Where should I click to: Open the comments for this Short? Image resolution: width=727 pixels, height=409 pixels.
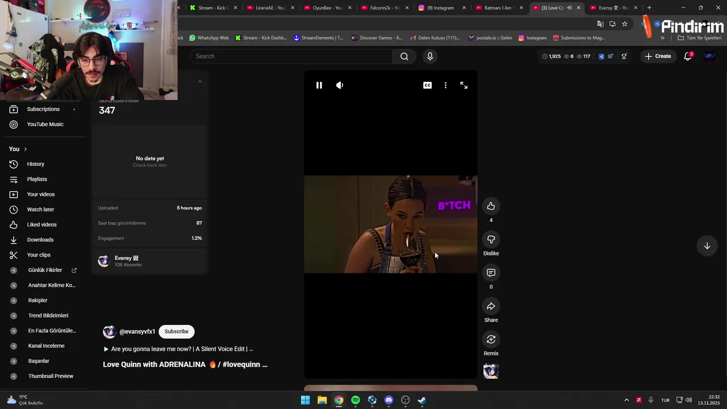pos(491,273)
